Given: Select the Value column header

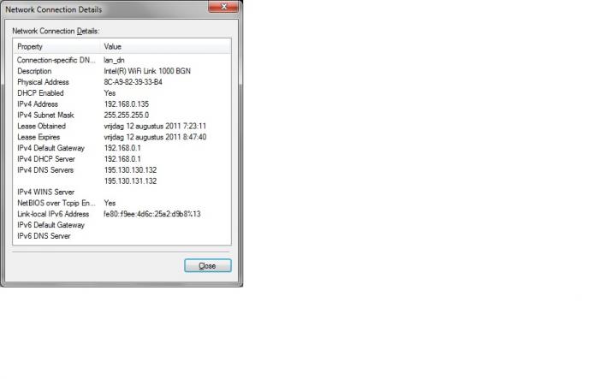Looking at the screenshot, I should pos(166,46).
